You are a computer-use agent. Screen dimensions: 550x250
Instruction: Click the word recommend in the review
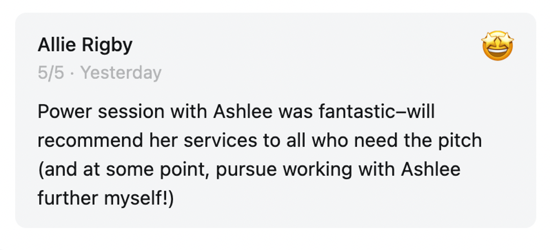(90, 140)
